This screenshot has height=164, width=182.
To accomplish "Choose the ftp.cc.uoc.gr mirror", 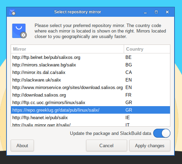I will [90, 102].
